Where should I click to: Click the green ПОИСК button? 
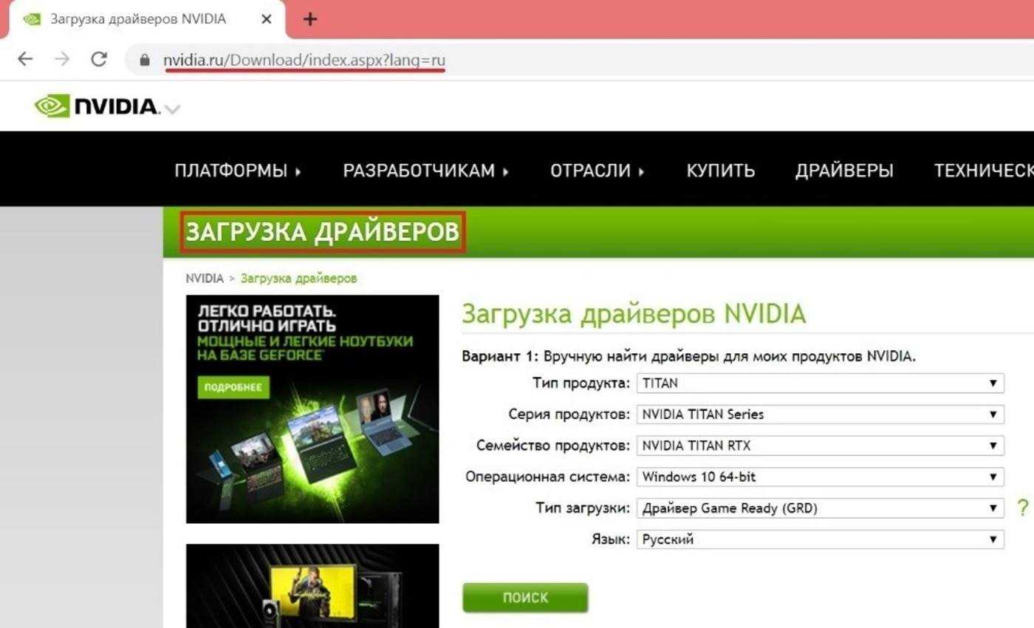[x=525, y=598]
